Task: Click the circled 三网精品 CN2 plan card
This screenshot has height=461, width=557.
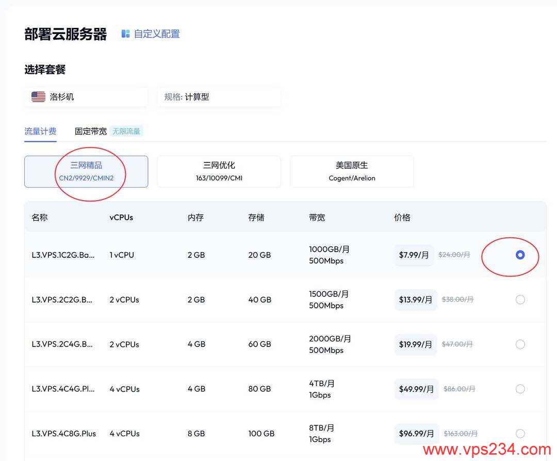Action: (x=86, y=171)
